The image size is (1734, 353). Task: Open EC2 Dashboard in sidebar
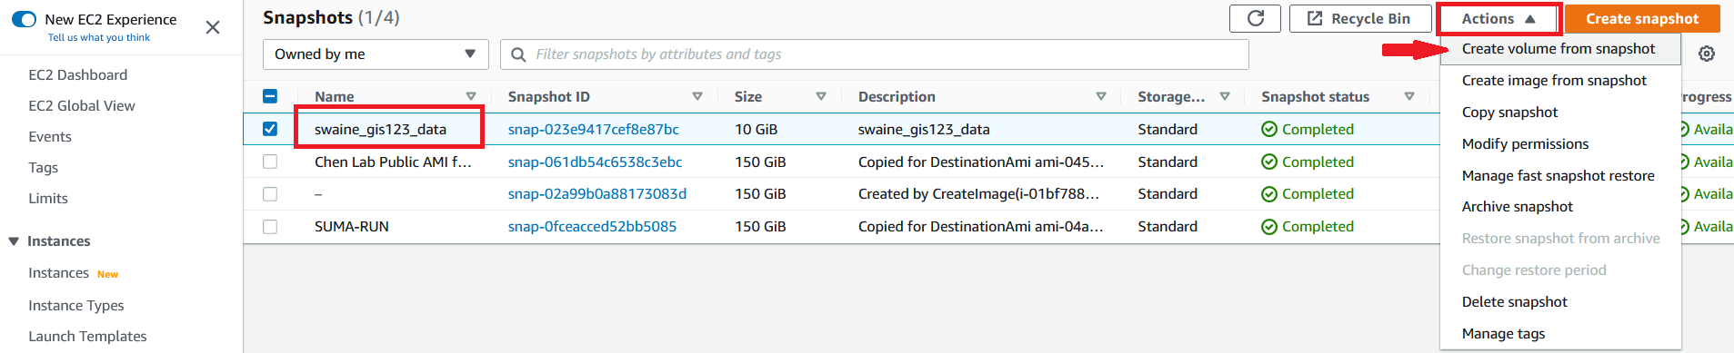tap(77, 74)
